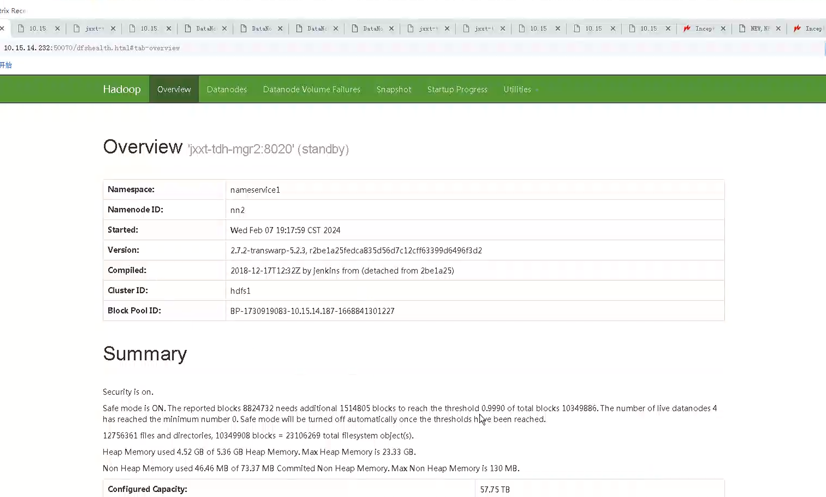The height and width of the screenshot is (497, 826).
Task: Expand the Utilities dropdown menu
Action: tap(520, 89)
